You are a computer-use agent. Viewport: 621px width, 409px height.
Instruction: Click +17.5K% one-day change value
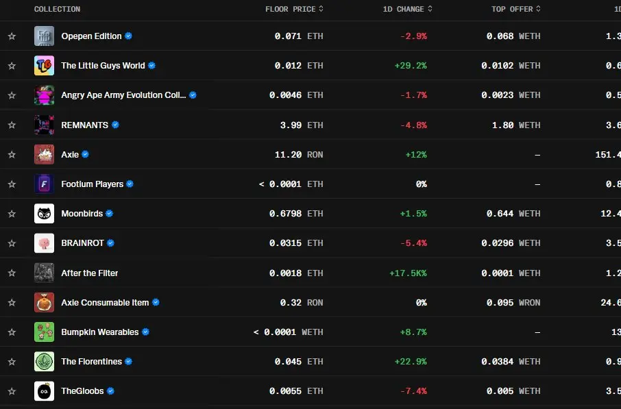(x=408, y=273)
